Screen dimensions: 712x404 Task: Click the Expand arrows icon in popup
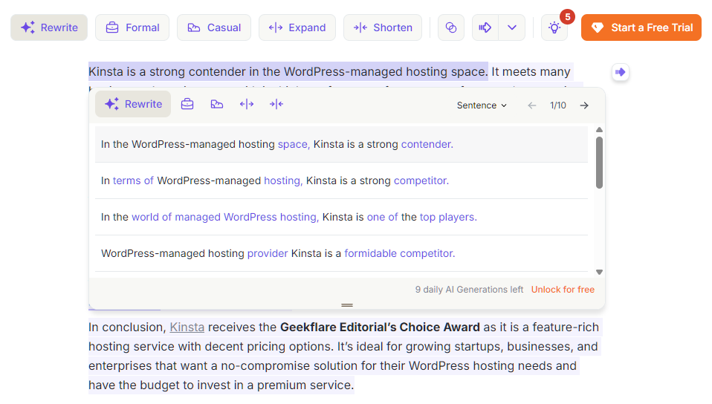tap(246, 104)
